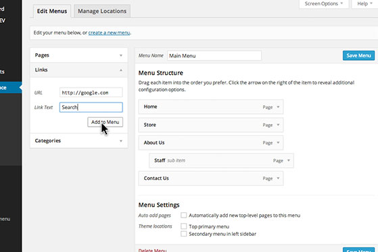
Task: Select the About Us menu item title
Action: [154, 143]
